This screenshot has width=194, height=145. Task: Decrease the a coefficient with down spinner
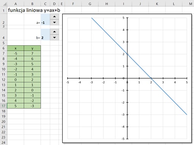tap(54, 22)
